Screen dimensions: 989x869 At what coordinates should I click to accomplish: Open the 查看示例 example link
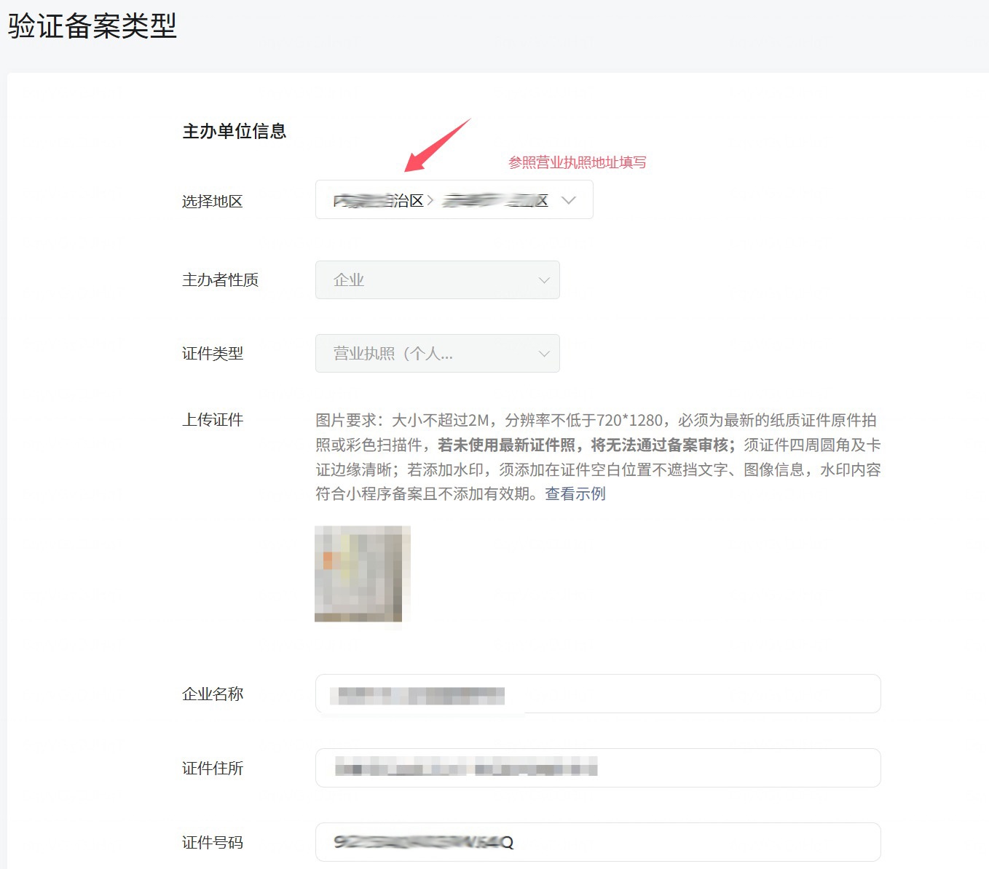[575, 494]
